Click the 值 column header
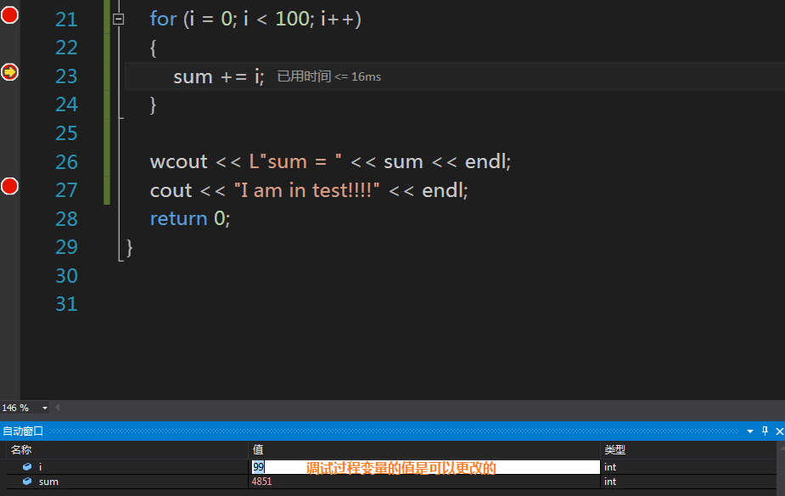The height and width of the screenshot is (496, 785). (x=256, y=449)
